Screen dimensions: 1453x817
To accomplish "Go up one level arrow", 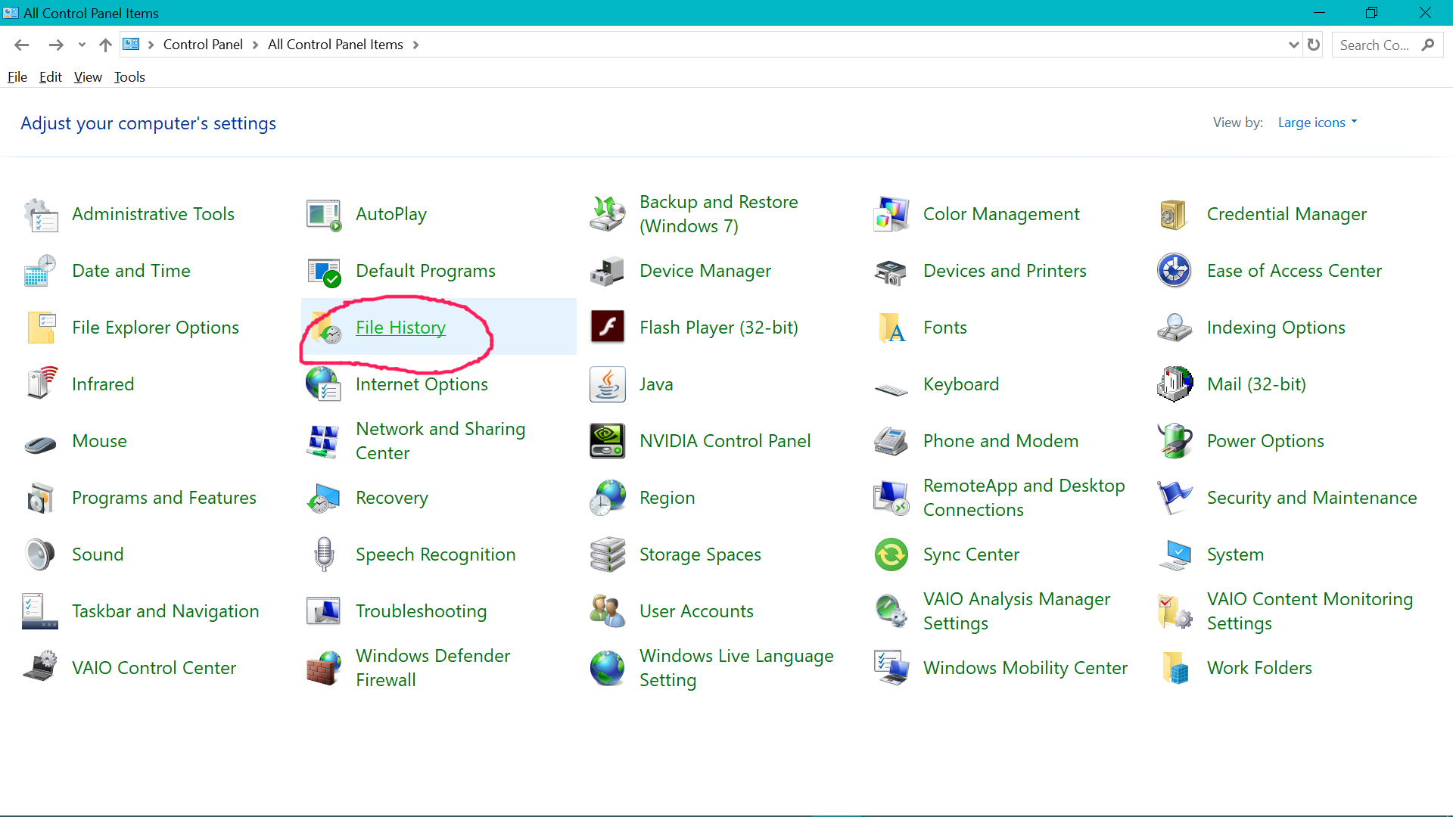I will pos(105,45).
